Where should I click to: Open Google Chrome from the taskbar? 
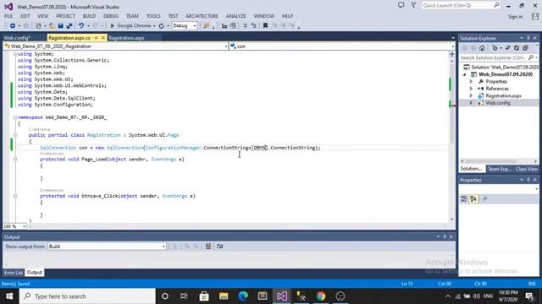coord(321,296)
